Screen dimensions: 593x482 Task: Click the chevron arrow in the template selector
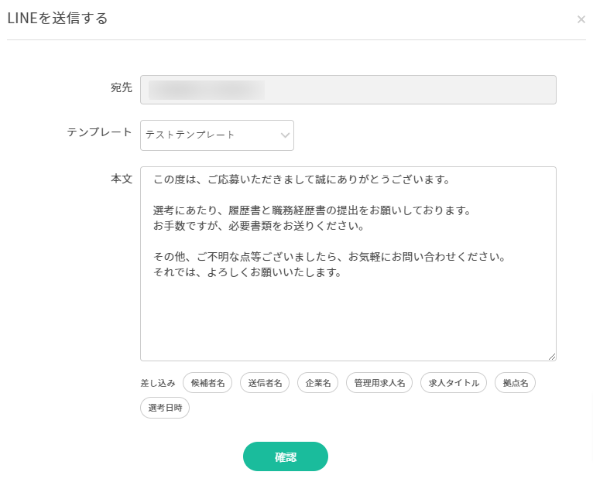pyautogui.click(x=284, y=135)
